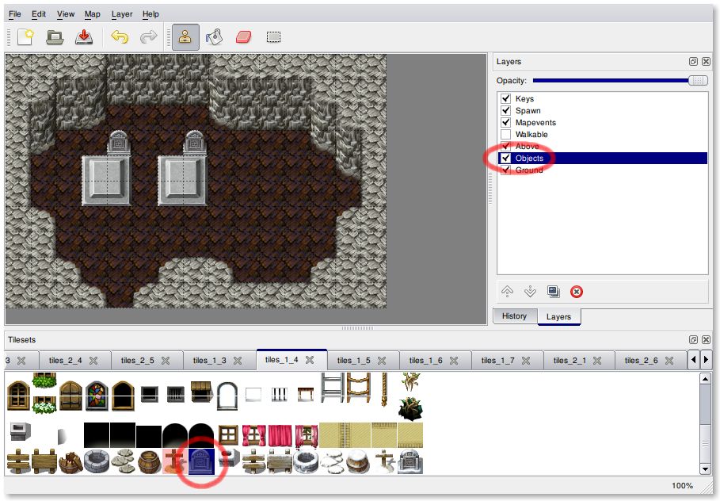
Task: Enable the Walkable layer checkbox
Action: tap(505, 135)
